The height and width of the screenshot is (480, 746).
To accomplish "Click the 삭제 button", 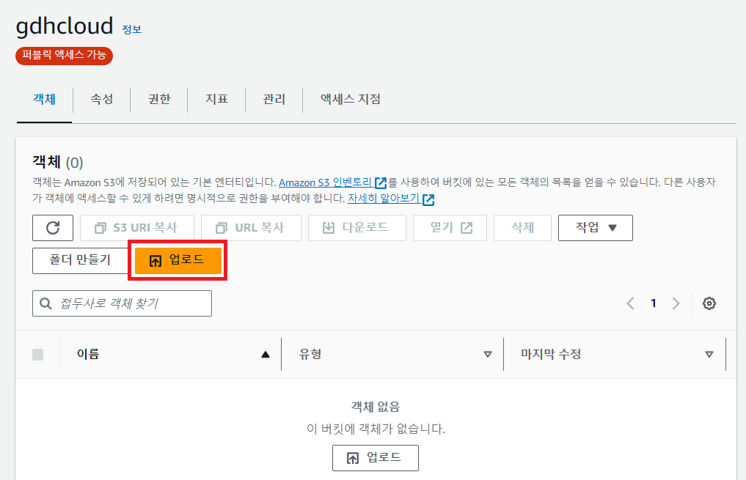I will pyautogui.click(x=522, y=228).
